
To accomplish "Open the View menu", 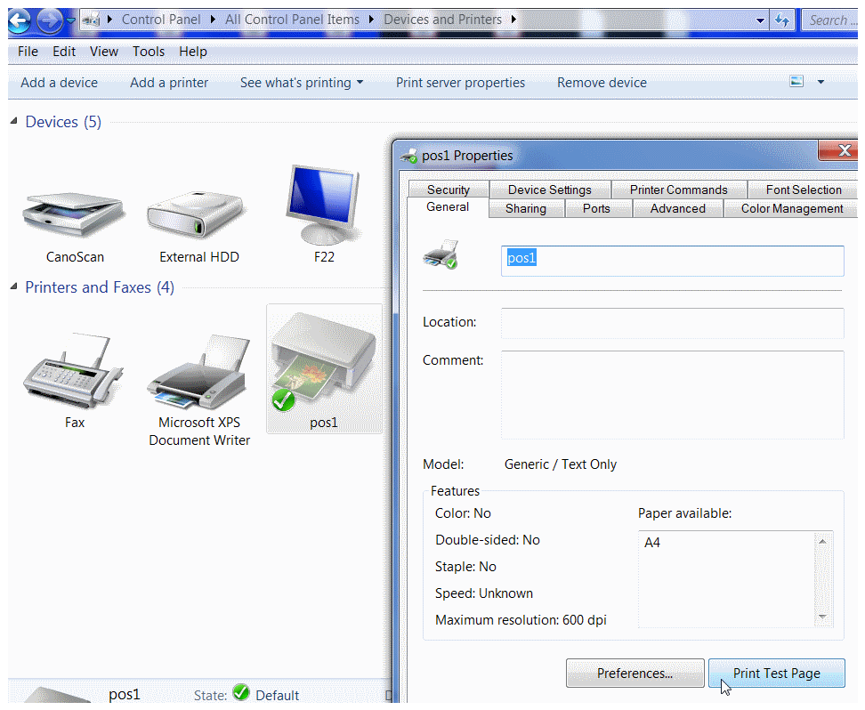I will (x=104, y=52).
